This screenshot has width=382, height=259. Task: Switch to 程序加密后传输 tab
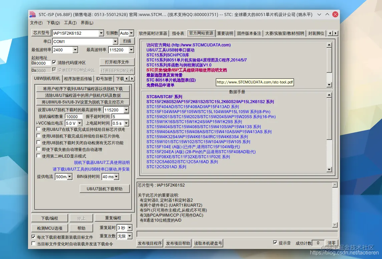(78, 79)
